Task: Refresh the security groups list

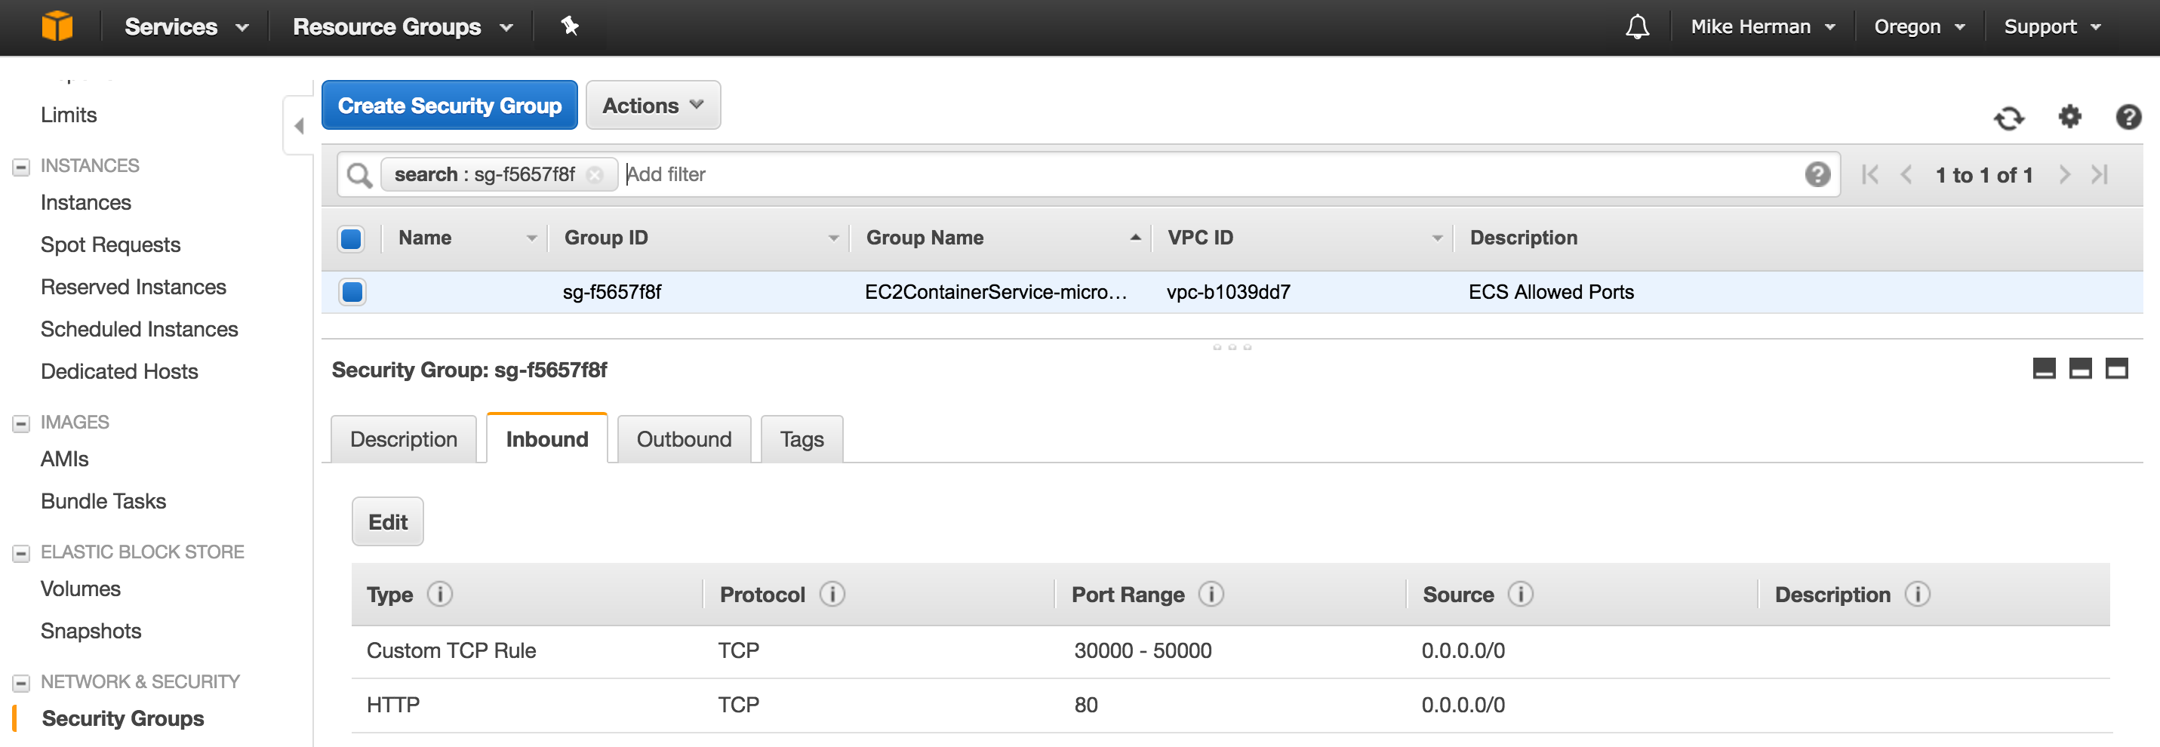Action: tap(2009, 118)
